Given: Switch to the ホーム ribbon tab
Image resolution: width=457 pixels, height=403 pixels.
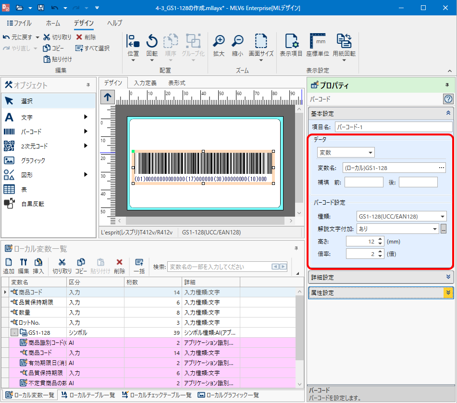Looking at the screenshot, I should coord(53,23).
